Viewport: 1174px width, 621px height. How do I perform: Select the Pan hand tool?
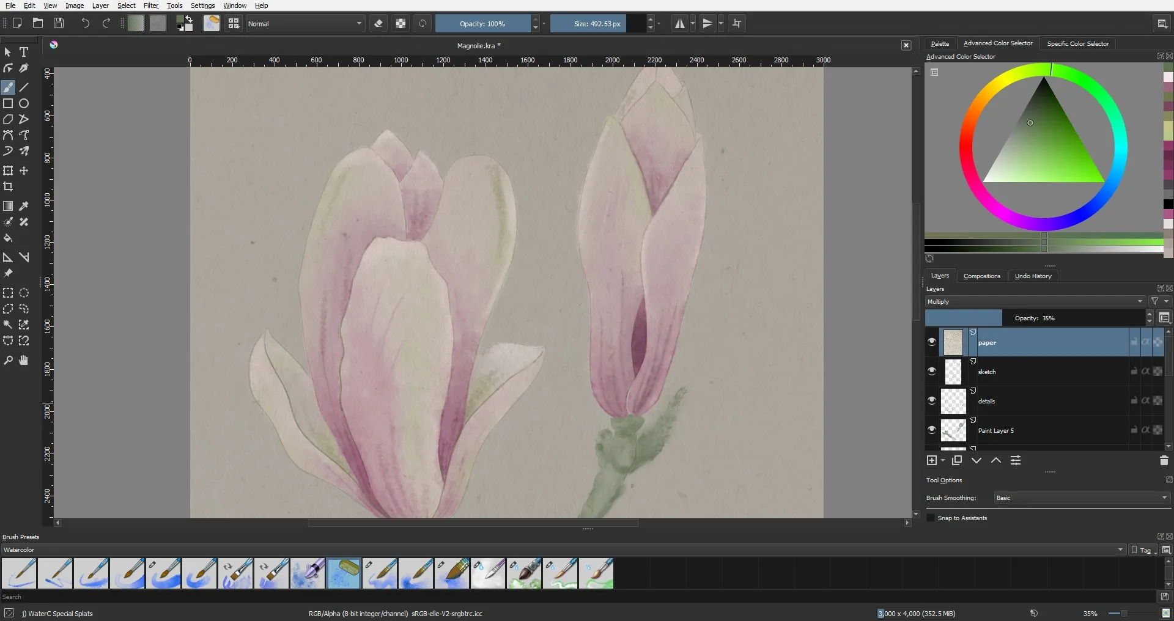coord(24,361)
